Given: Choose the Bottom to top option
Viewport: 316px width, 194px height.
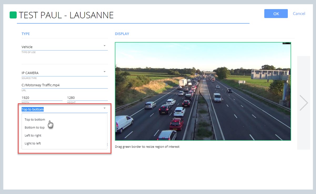Looking at the screenshot, I should [x=34, y=128].
